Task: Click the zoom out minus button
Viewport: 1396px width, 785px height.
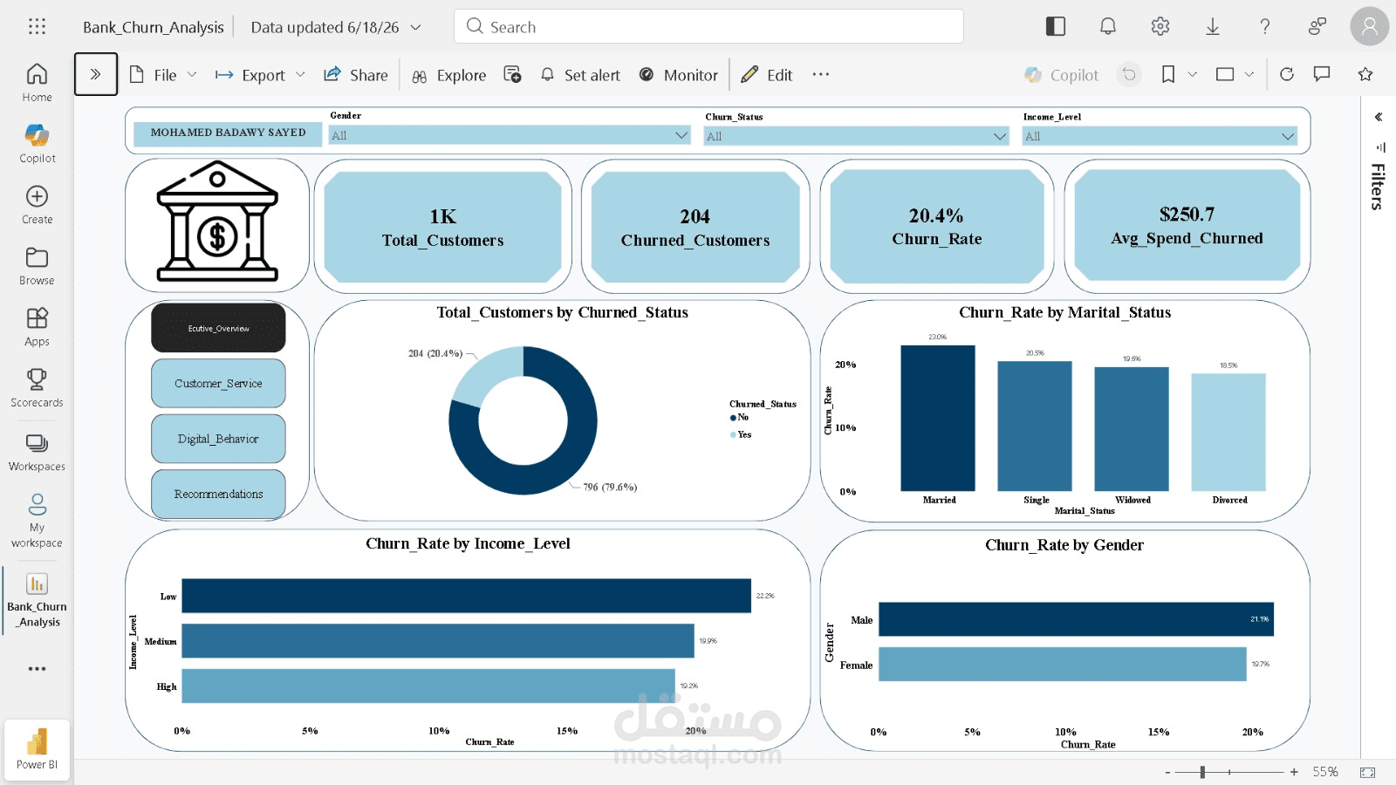Action: click(1167, 772)
